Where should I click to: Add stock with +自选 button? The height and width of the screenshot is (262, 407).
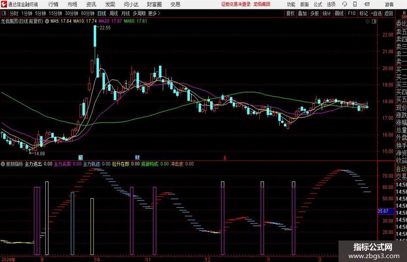376,13
